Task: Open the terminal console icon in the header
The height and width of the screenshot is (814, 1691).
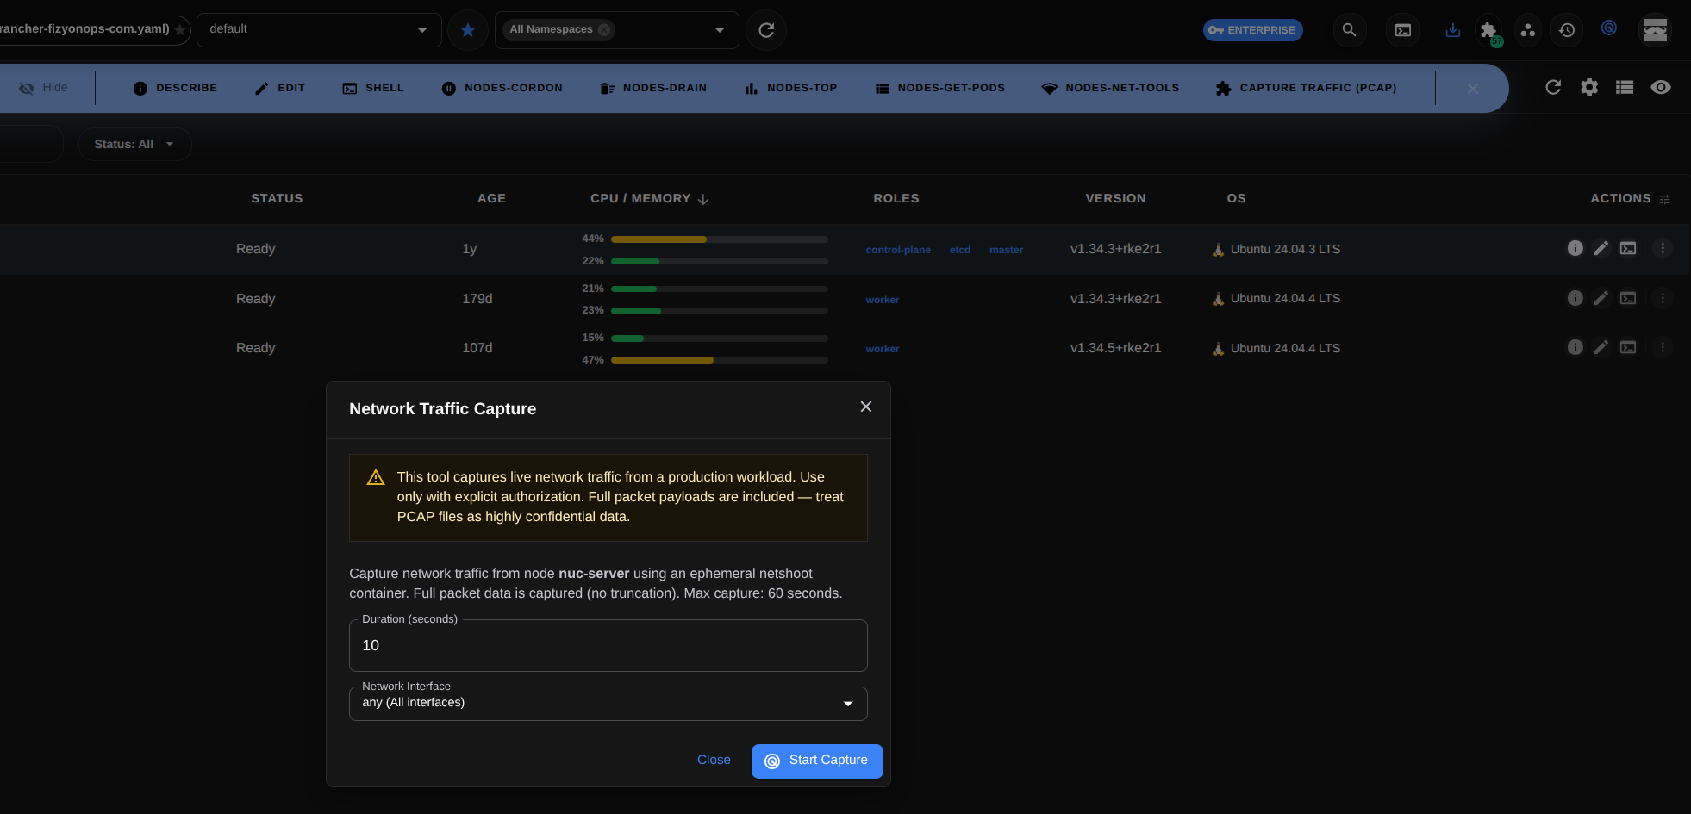Action: click(x=1403, y=30)
